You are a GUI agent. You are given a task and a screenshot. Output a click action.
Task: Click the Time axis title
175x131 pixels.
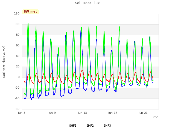click(155, 117)
